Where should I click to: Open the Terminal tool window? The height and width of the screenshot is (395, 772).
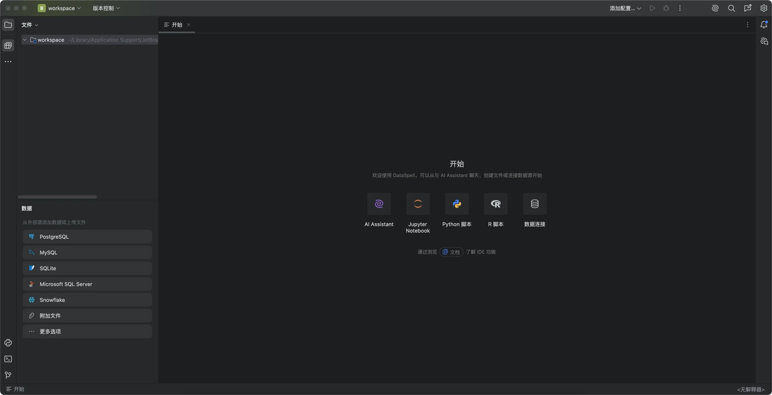(x=8, y=359)
